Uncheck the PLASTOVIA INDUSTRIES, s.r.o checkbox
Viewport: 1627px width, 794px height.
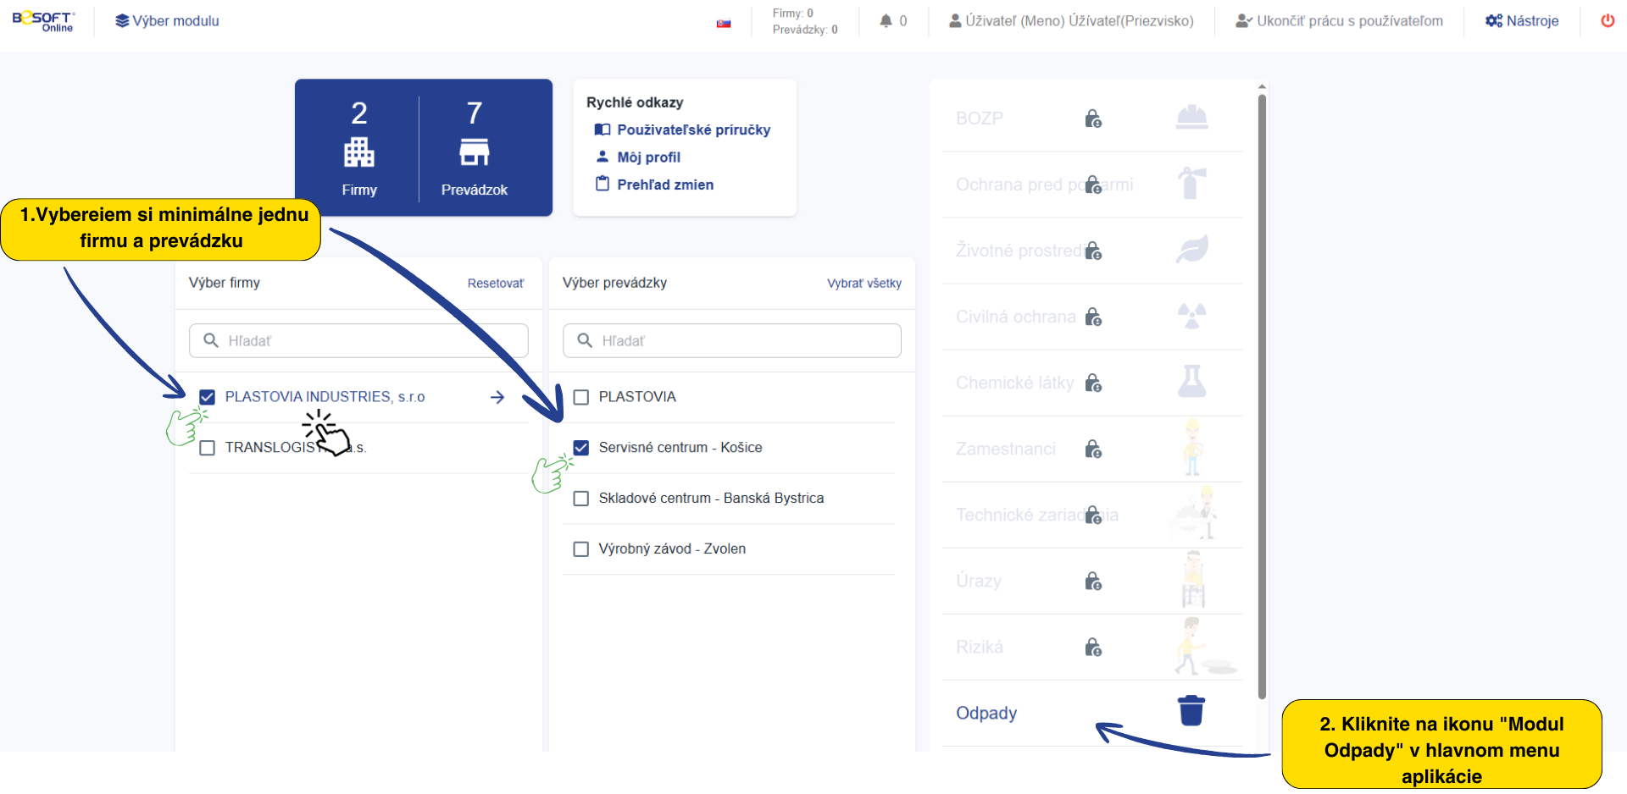click(x=208, y=397)
